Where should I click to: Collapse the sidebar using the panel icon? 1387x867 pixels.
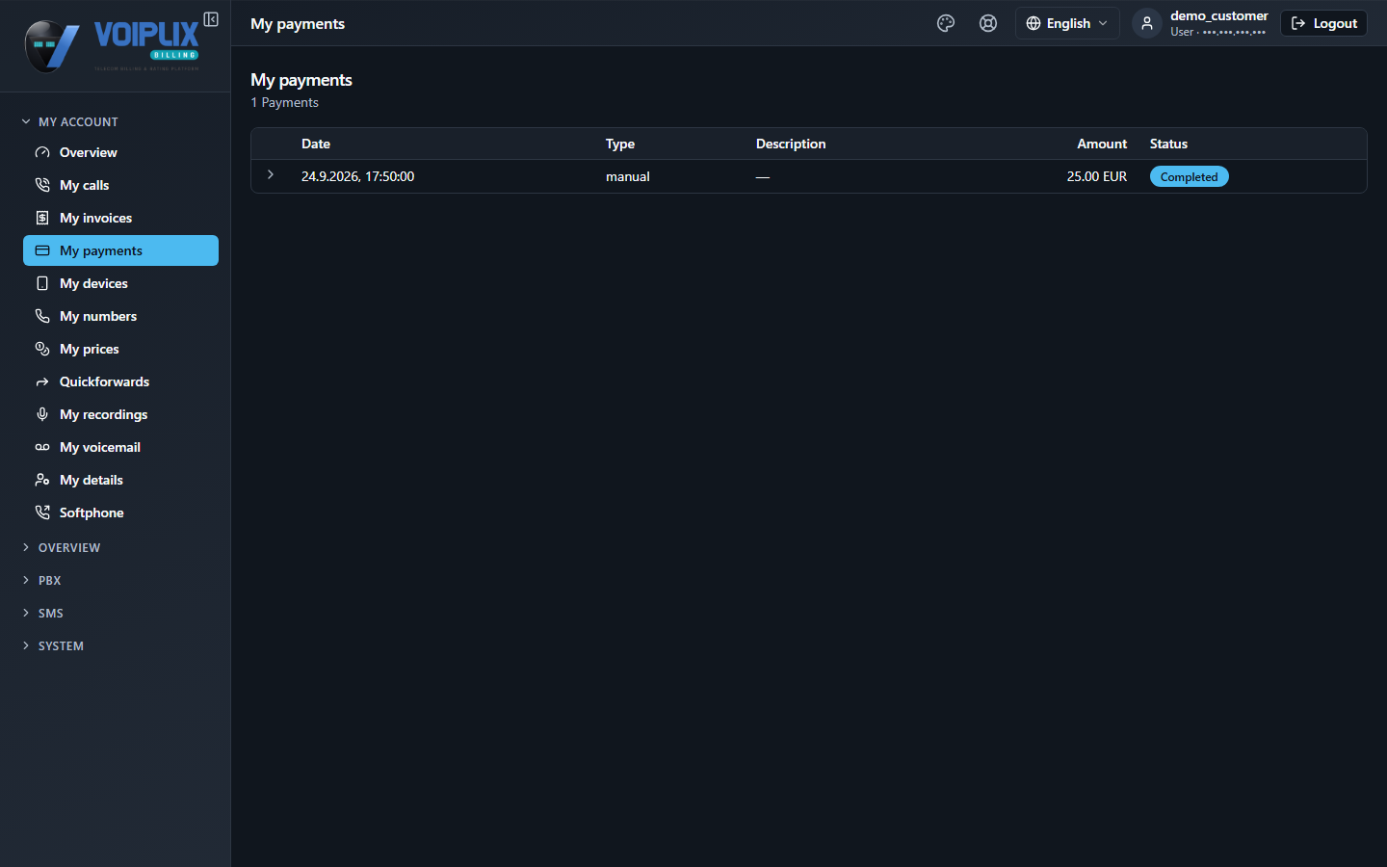click(x=211, y=19)
